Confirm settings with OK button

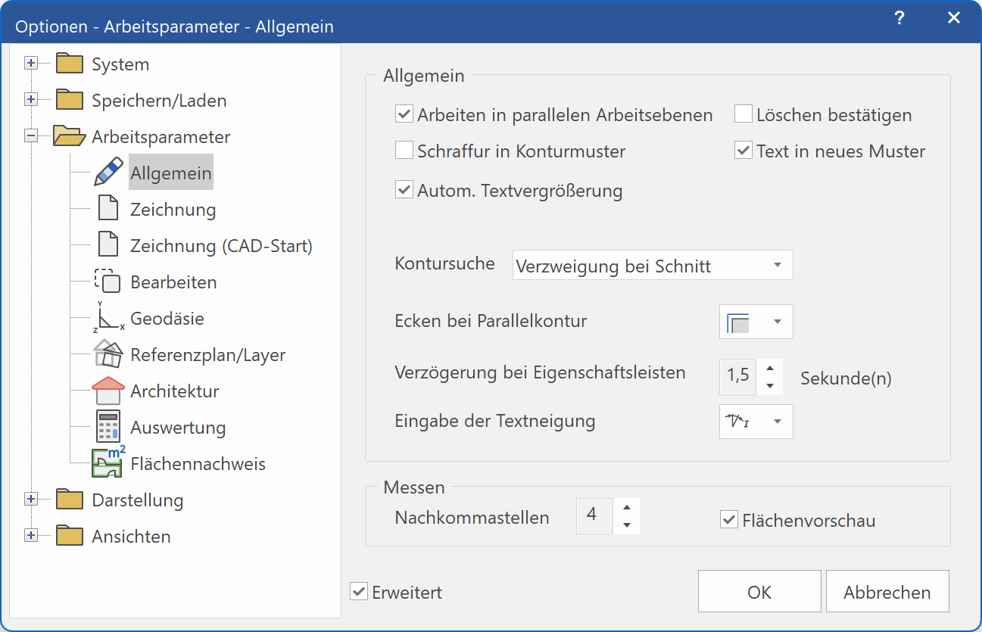(x=759, y=591)
